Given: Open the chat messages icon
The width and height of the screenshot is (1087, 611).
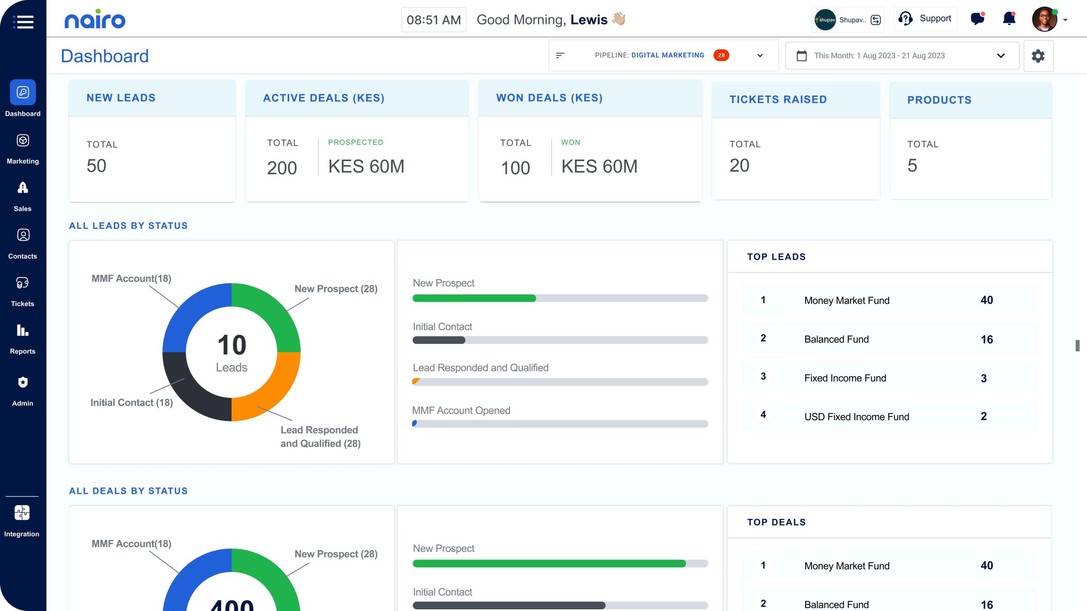Looking at the screenshot, I should pyautogui.click(x=977, y=19).
